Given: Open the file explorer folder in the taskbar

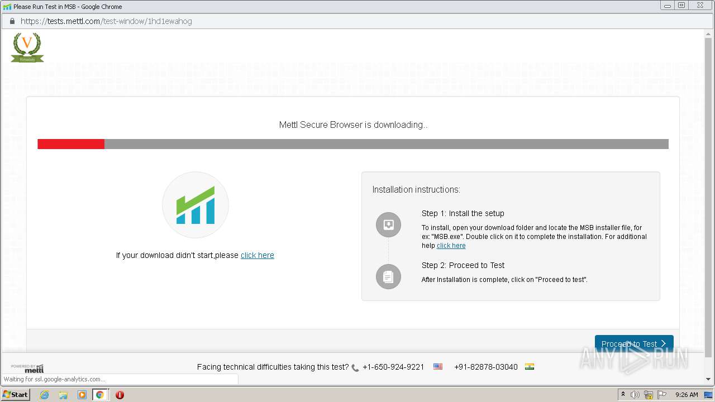Looking at the screenshot, I should [63, 395].
